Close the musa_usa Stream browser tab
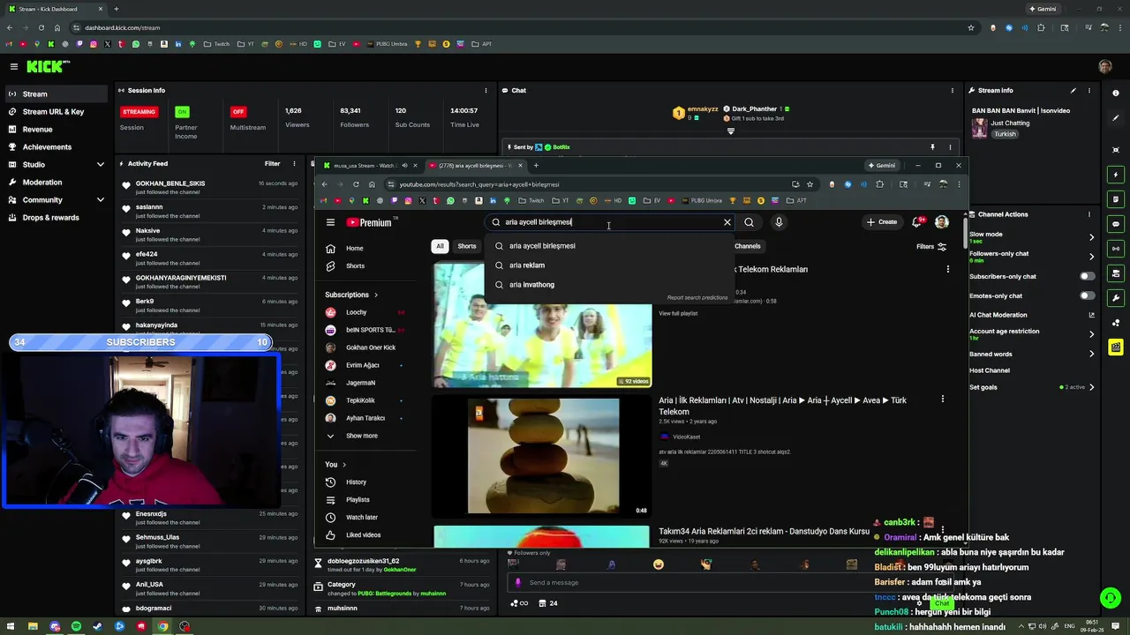Viewport: 1130px width, 635px height. 416,166
